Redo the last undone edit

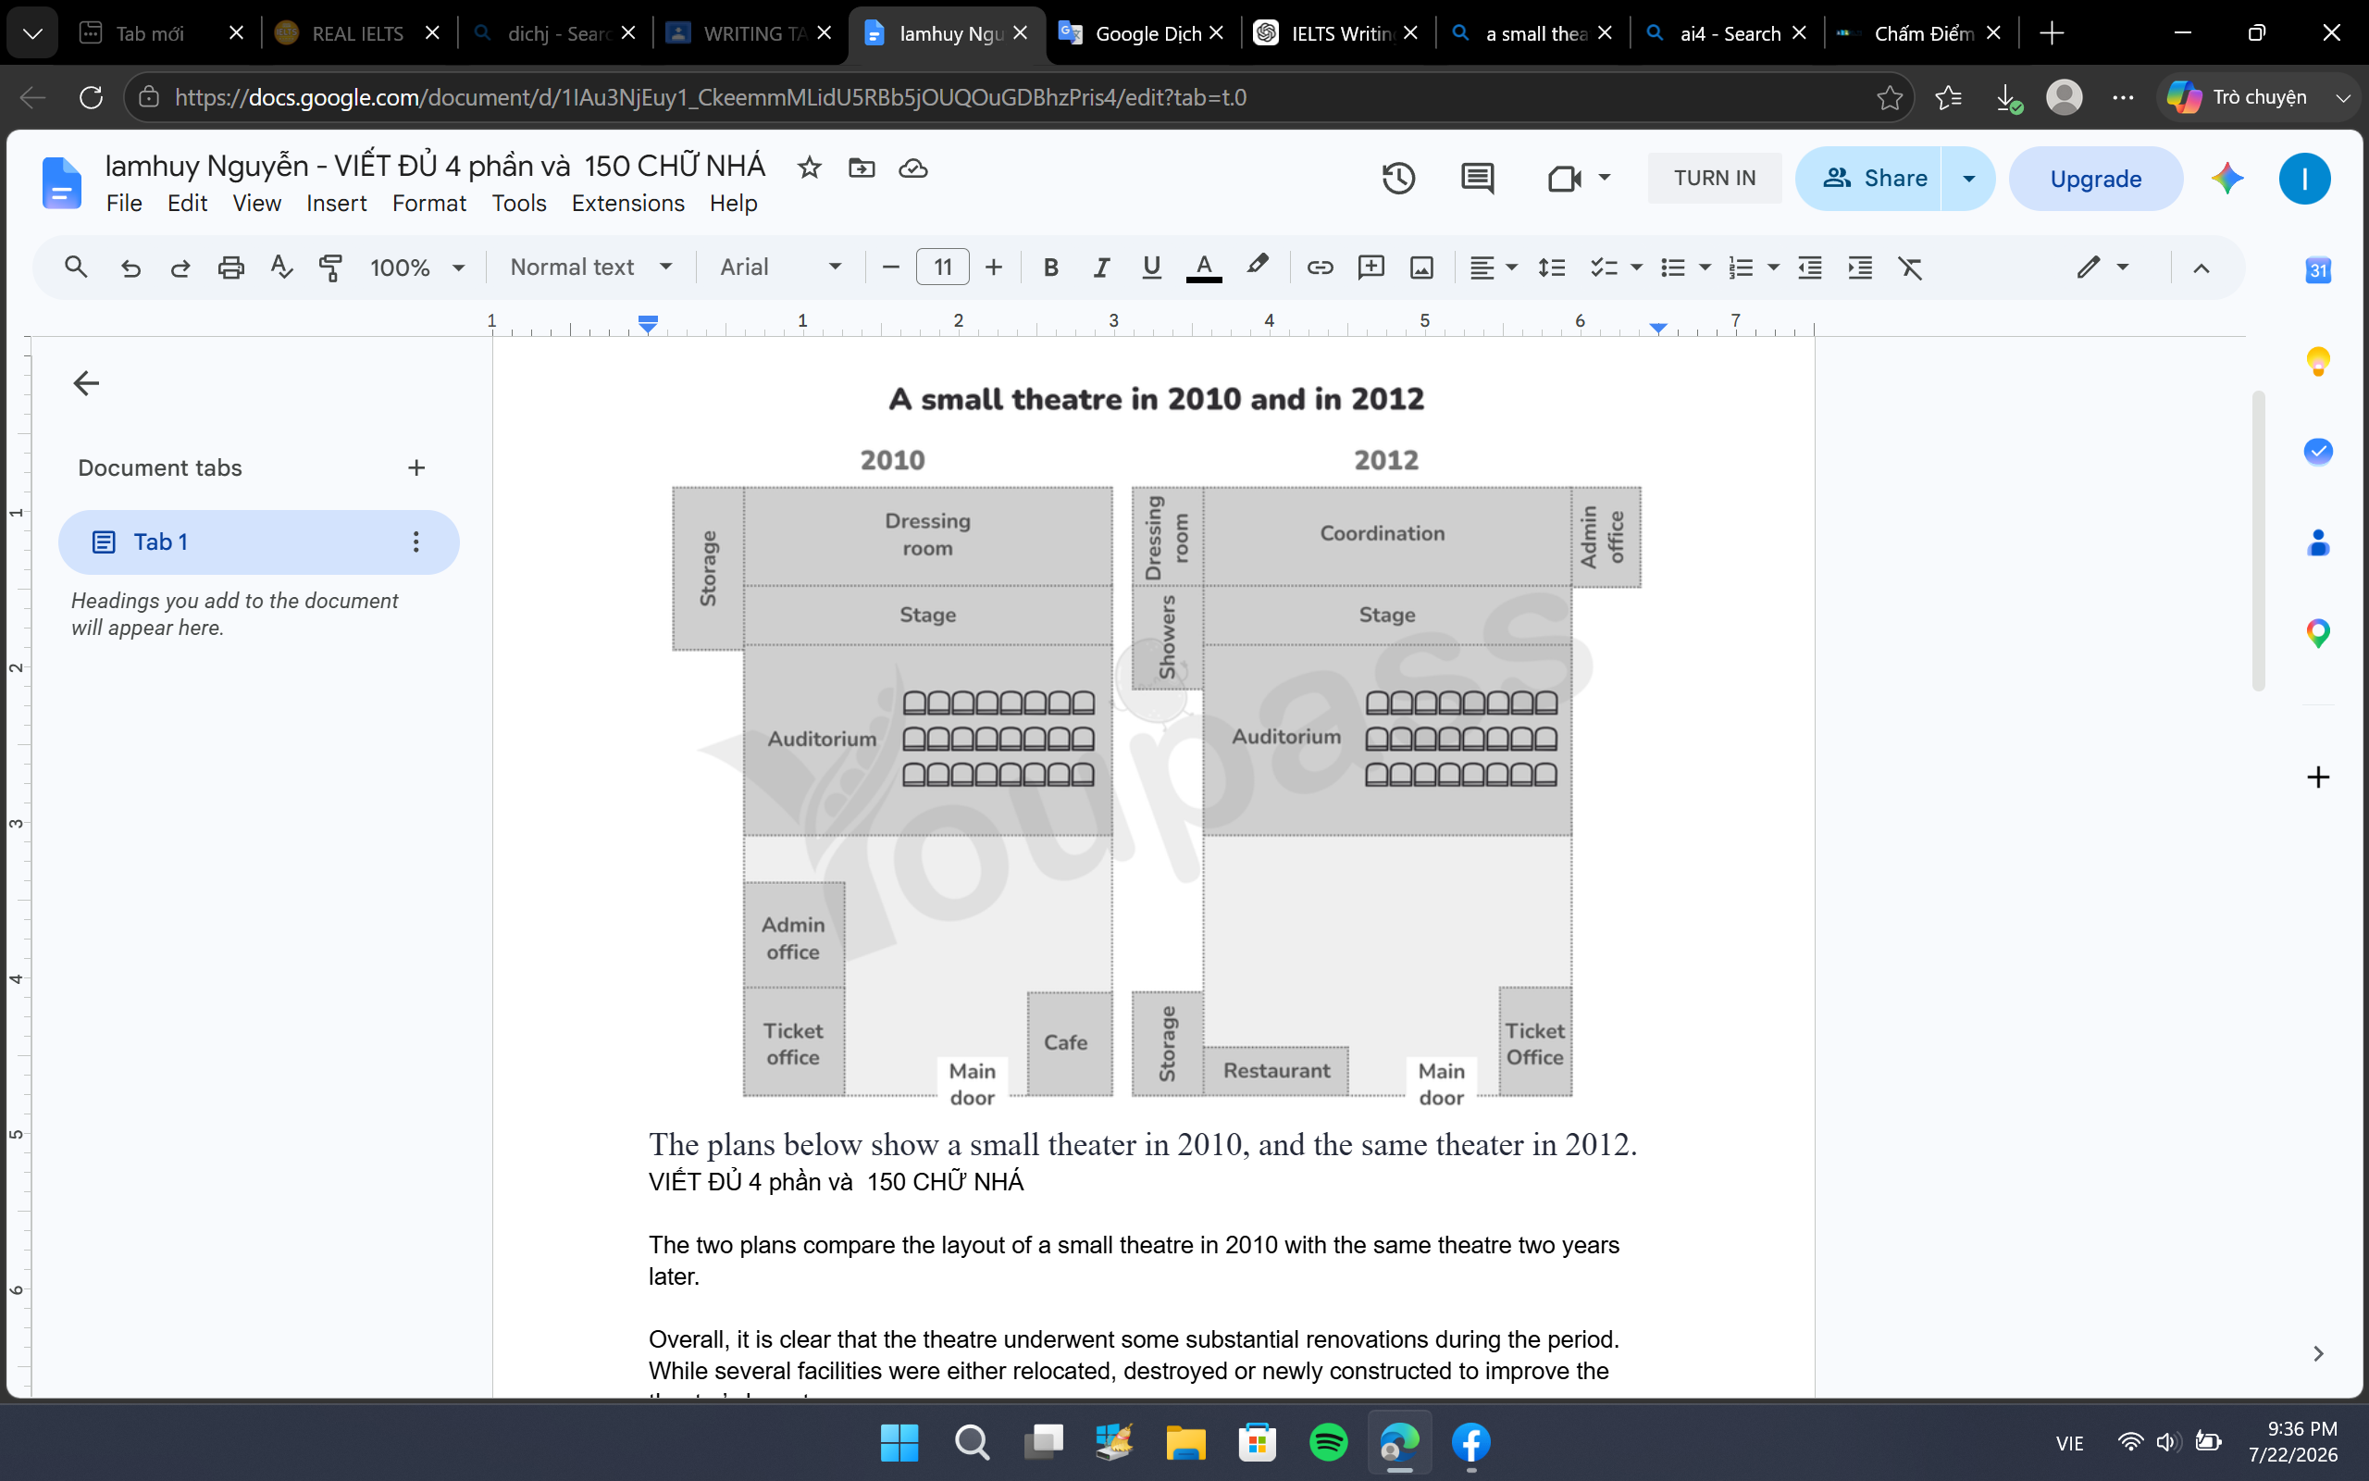tap(180, 268)
